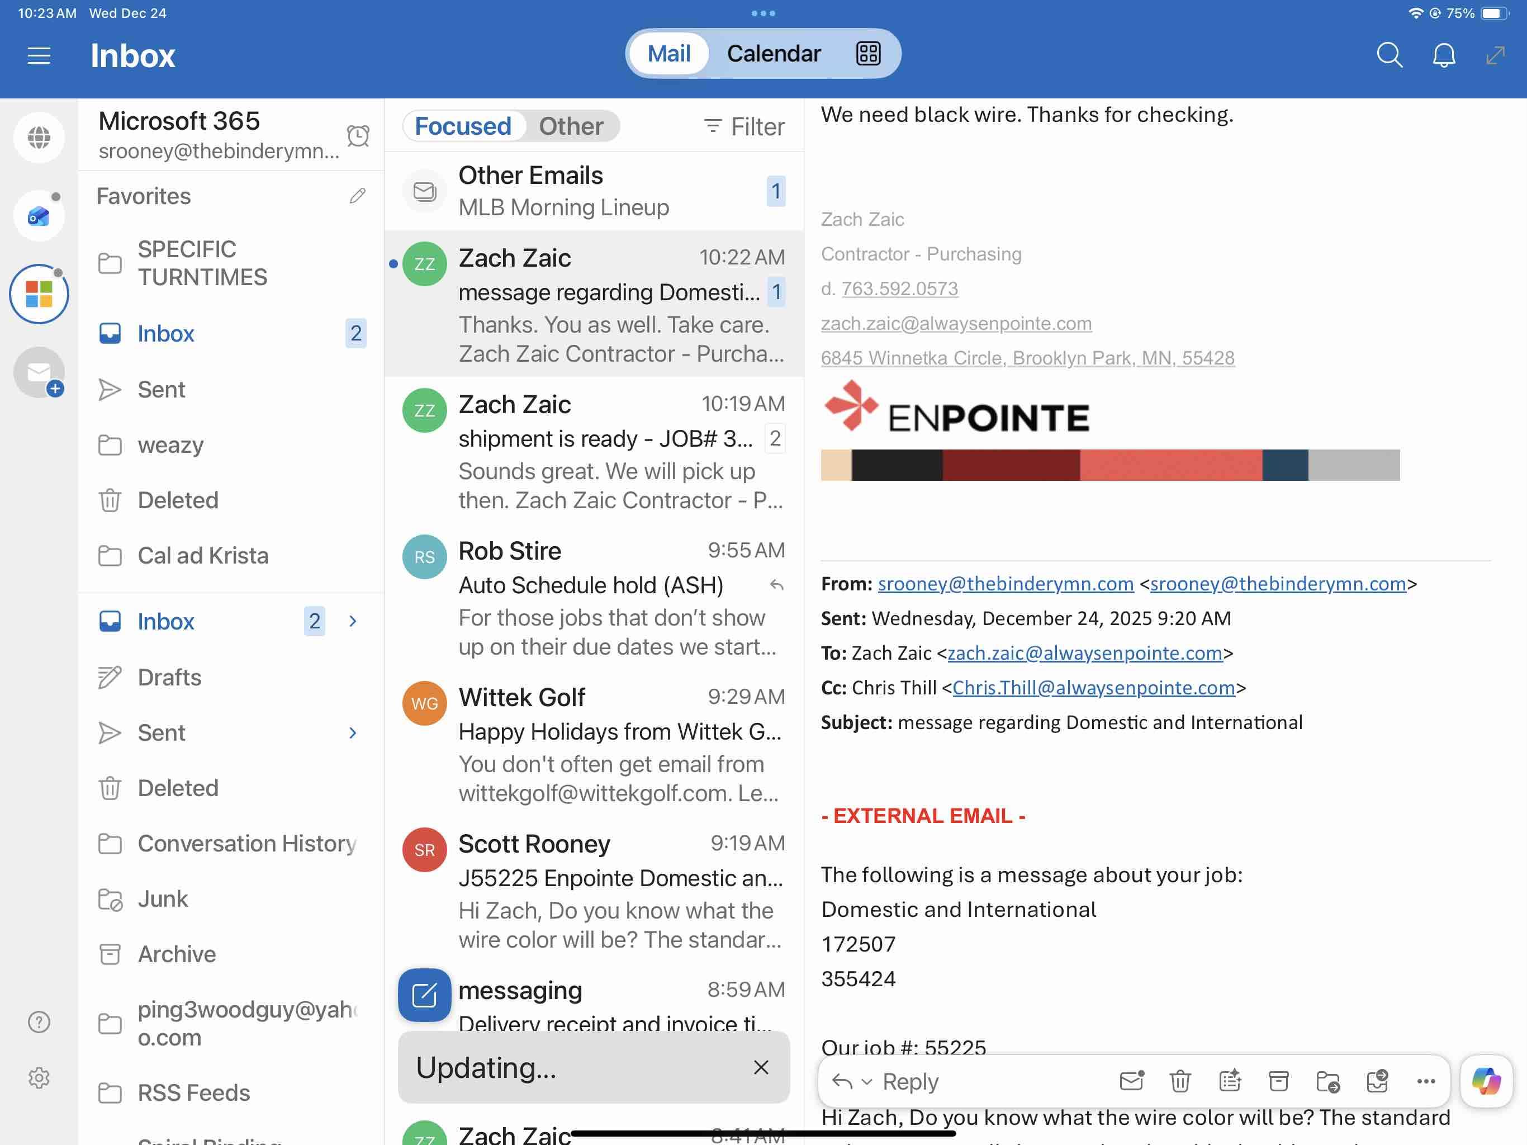Tap the notifications bell icon

point(1444,55)
